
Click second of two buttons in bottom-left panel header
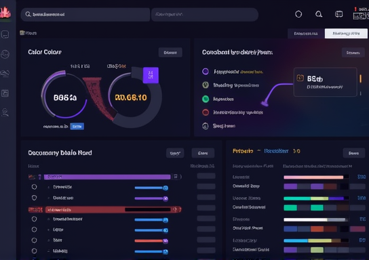coord(203,153)
